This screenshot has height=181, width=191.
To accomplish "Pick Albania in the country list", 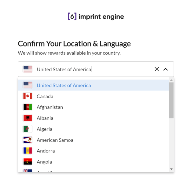I will (93, 118).
